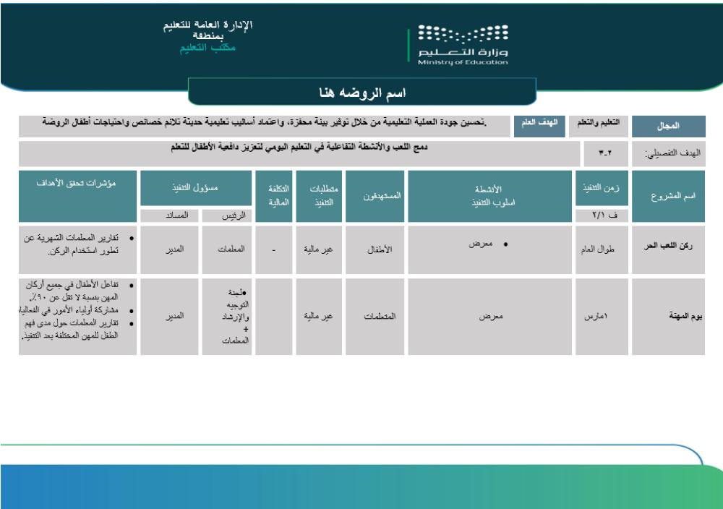Click the طوال العام timing cell

[x=602, y=249]
